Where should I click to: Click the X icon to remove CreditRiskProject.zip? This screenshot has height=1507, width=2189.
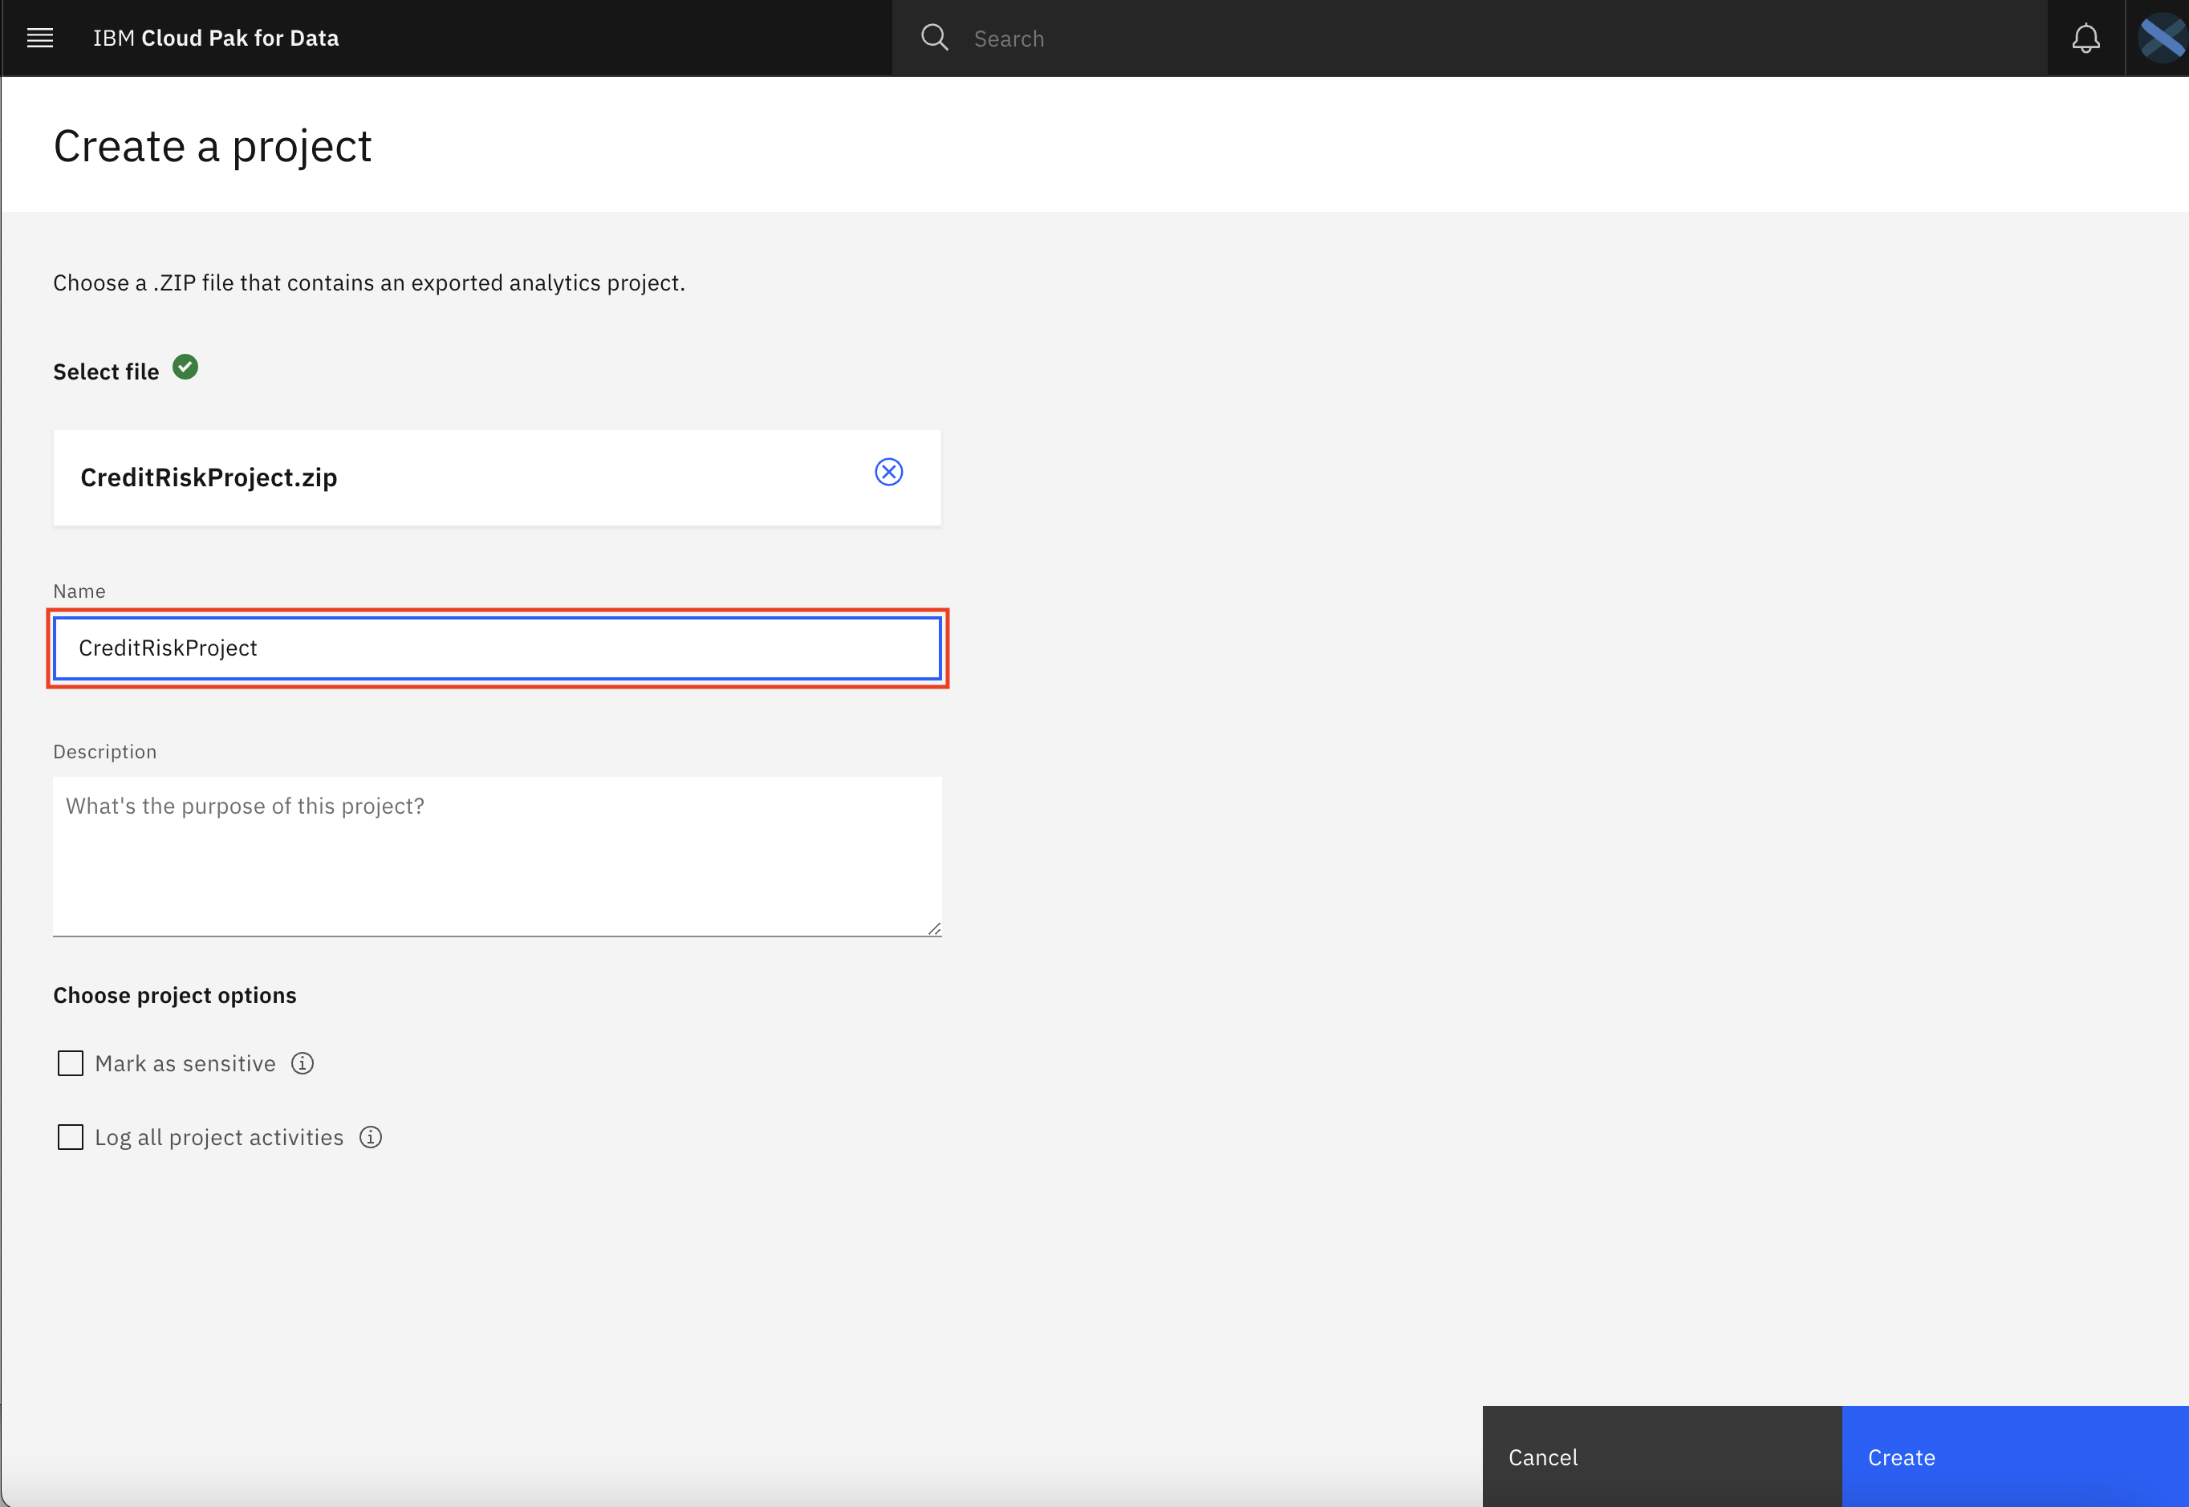(888, 473)
